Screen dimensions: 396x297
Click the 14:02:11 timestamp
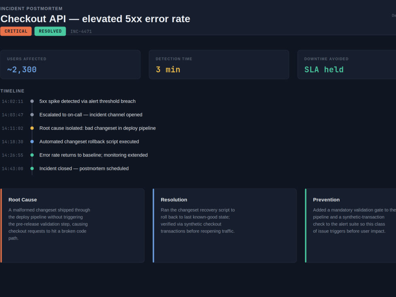12,101
